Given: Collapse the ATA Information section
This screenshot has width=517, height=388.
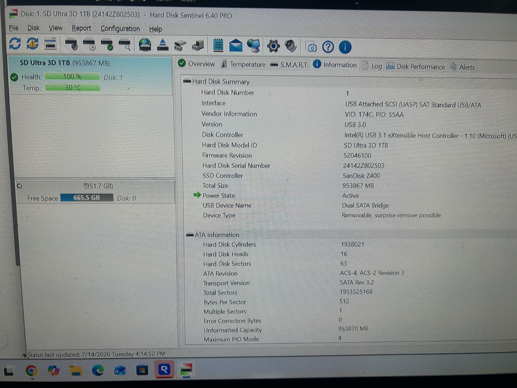Looking at the screenshot, I should 190,235.
